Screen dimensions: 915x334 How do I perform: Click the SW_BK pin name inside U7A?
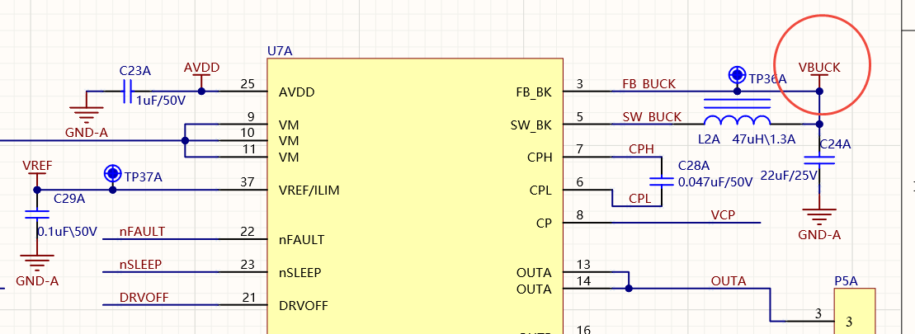[532, 125]
